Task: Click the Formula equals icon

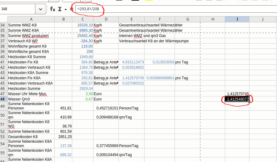Action: point(72,9)
